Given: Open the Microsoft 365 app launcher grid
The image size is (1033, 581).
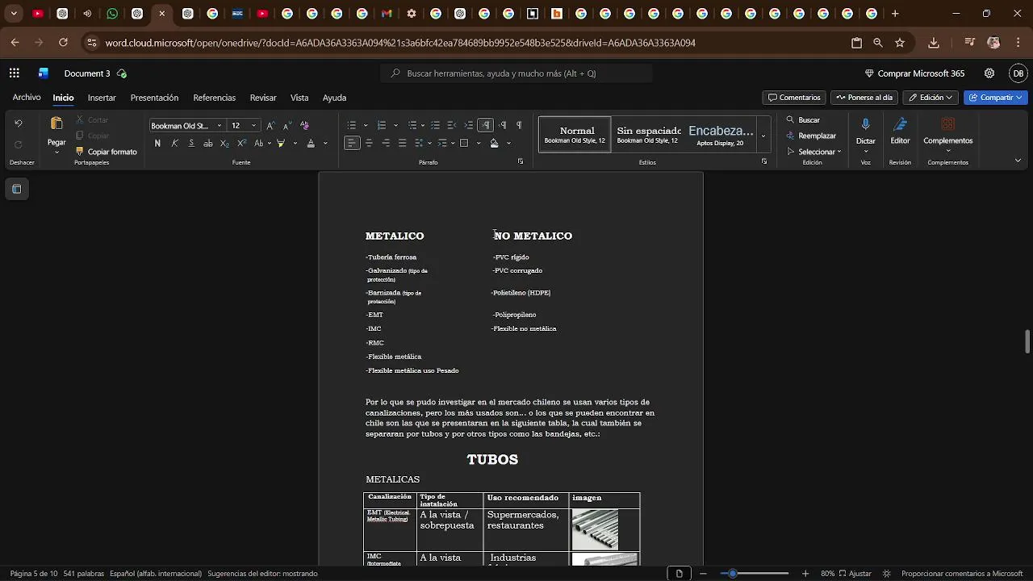Looking at the screenshot, I should click(x=15, y=73).
